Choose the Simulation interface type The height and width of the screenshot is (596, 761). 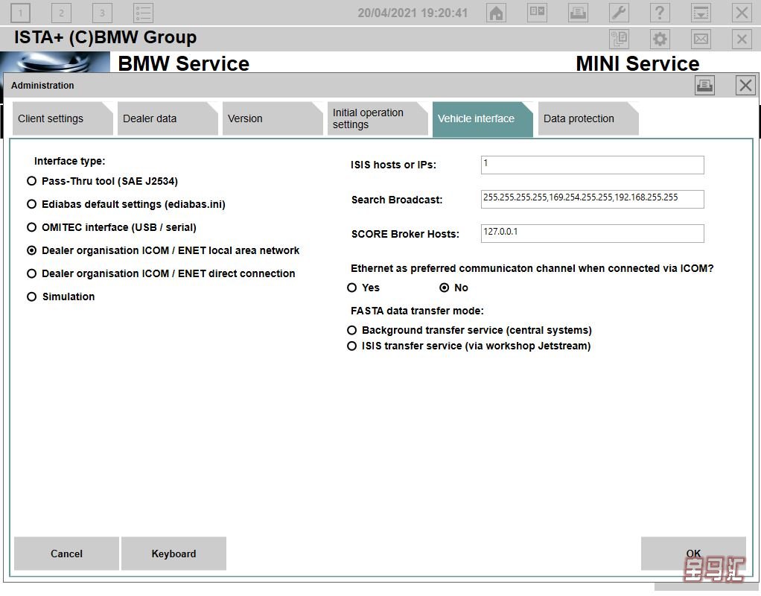(60, 297)
